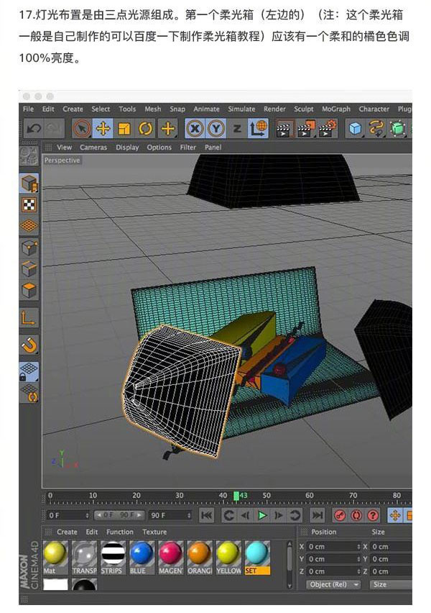Toggle Z axis lock
431x613 pixels.
point(237,128)
